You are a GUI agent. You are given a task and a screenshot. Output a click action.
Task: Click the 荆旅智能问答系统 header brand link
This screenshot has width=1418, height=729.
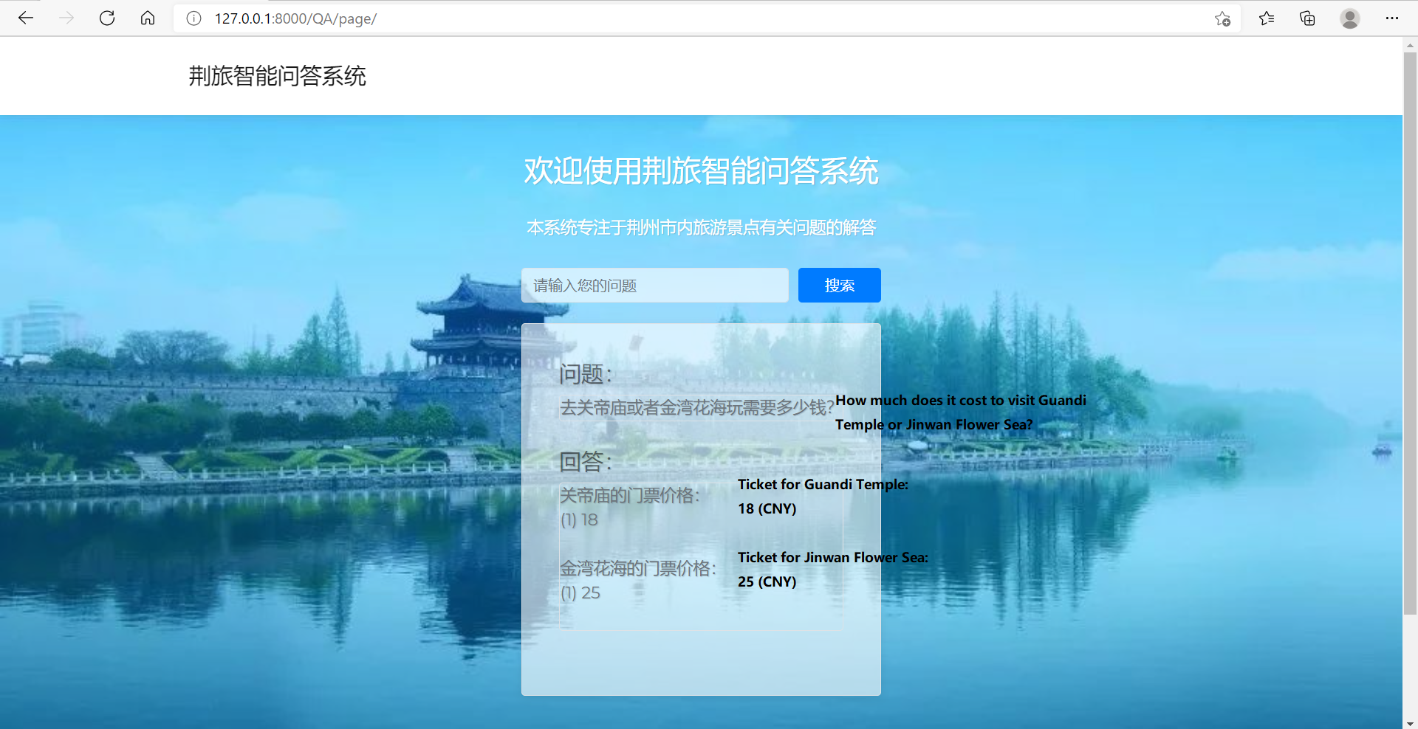[x=277, y=76]
